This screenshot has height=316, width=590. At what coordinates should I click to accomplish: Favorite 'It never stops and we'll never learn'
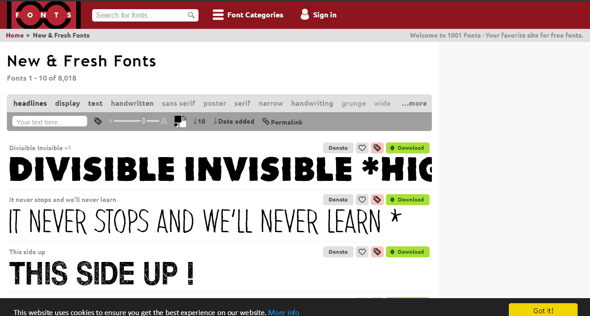[x=362, y=200]
